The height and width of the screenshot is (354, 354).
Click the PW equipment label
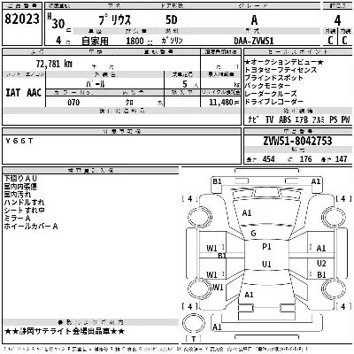(345, 119)
